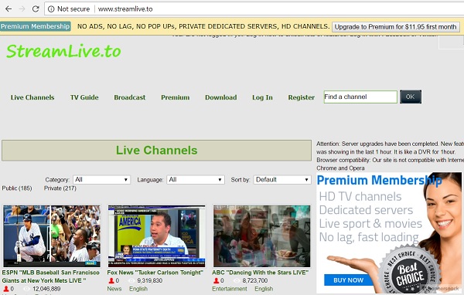
Task: Open the ESPN MLB Baseball thumbnail
Action: [52, 236]
